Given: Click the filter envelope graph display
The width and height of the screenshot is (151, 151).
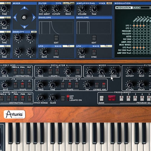Looking at the screenshot, I should (56, 28).
